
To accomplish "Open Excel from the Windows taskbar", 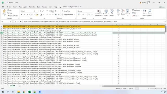I will point(29,92).
